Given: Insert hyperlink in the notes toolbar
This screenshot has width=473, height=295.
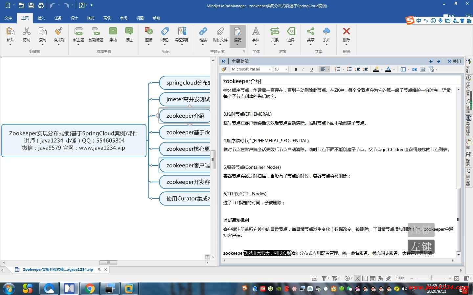Looking at the screenshot, I should click(x=415, y=69).
